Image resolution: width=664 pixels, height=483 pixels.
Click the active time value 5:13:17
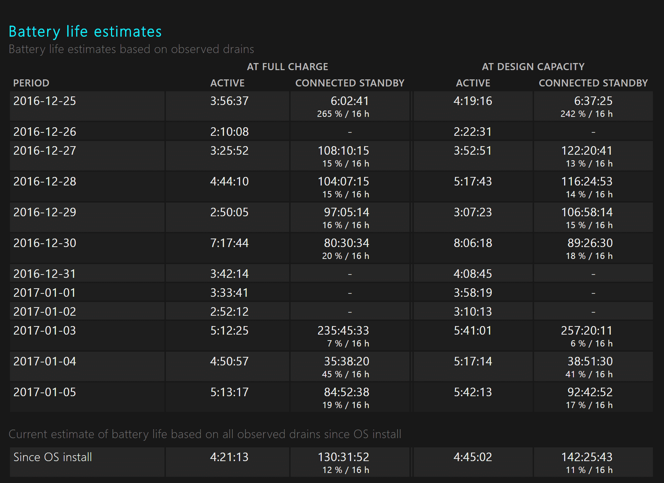pos(229,392)
